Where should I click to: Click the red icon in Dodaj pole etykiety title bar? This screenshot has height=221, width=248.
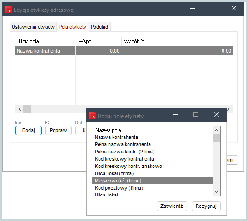click(93, 116)
